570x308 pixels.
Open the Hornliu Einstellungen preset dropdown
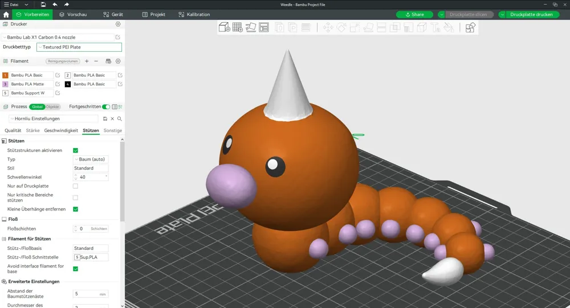click(x=54, y=119)
